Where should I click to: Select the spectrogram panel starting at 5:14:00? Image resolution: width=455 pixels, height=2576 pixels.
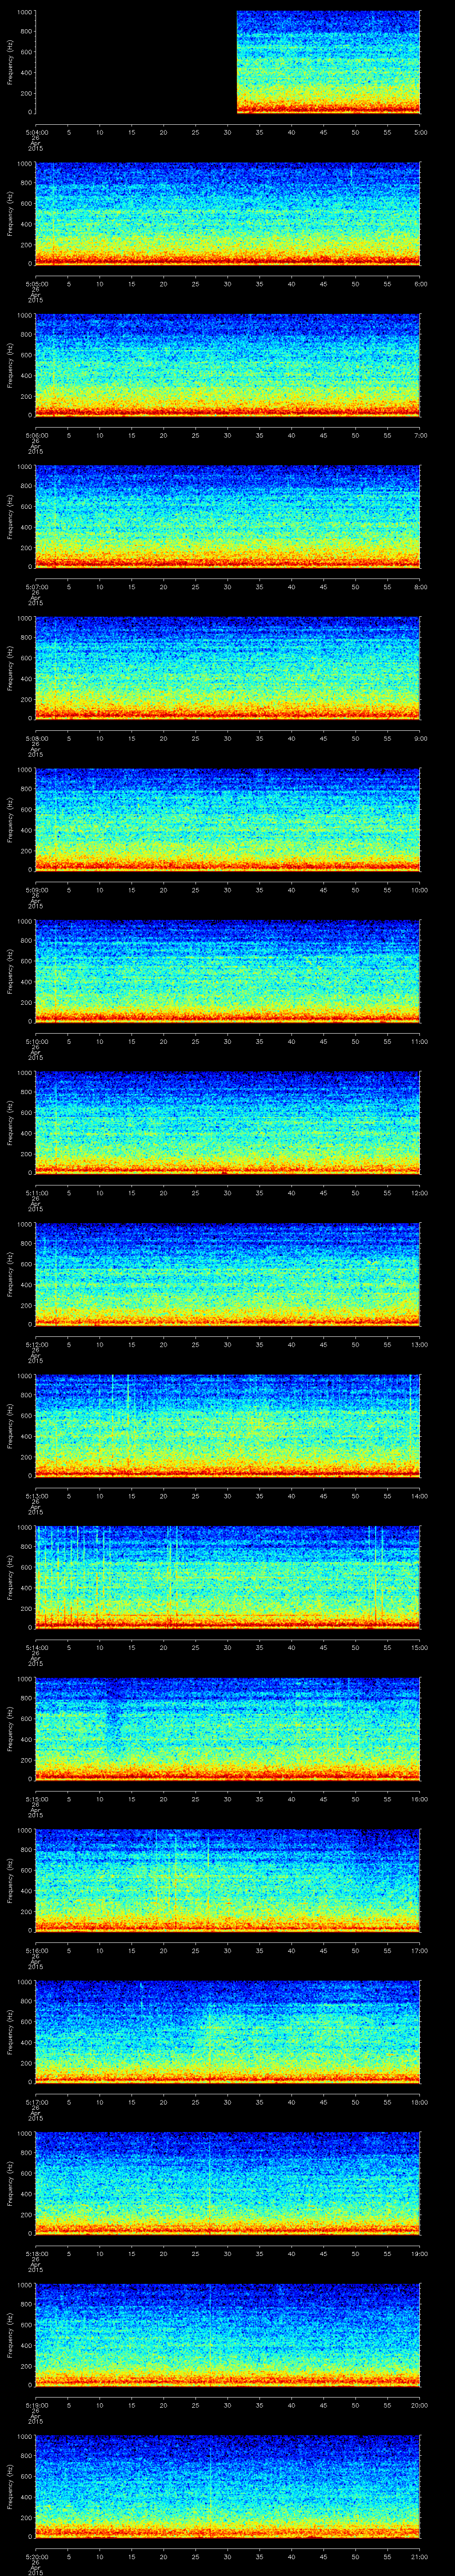tap(227, 1577)
